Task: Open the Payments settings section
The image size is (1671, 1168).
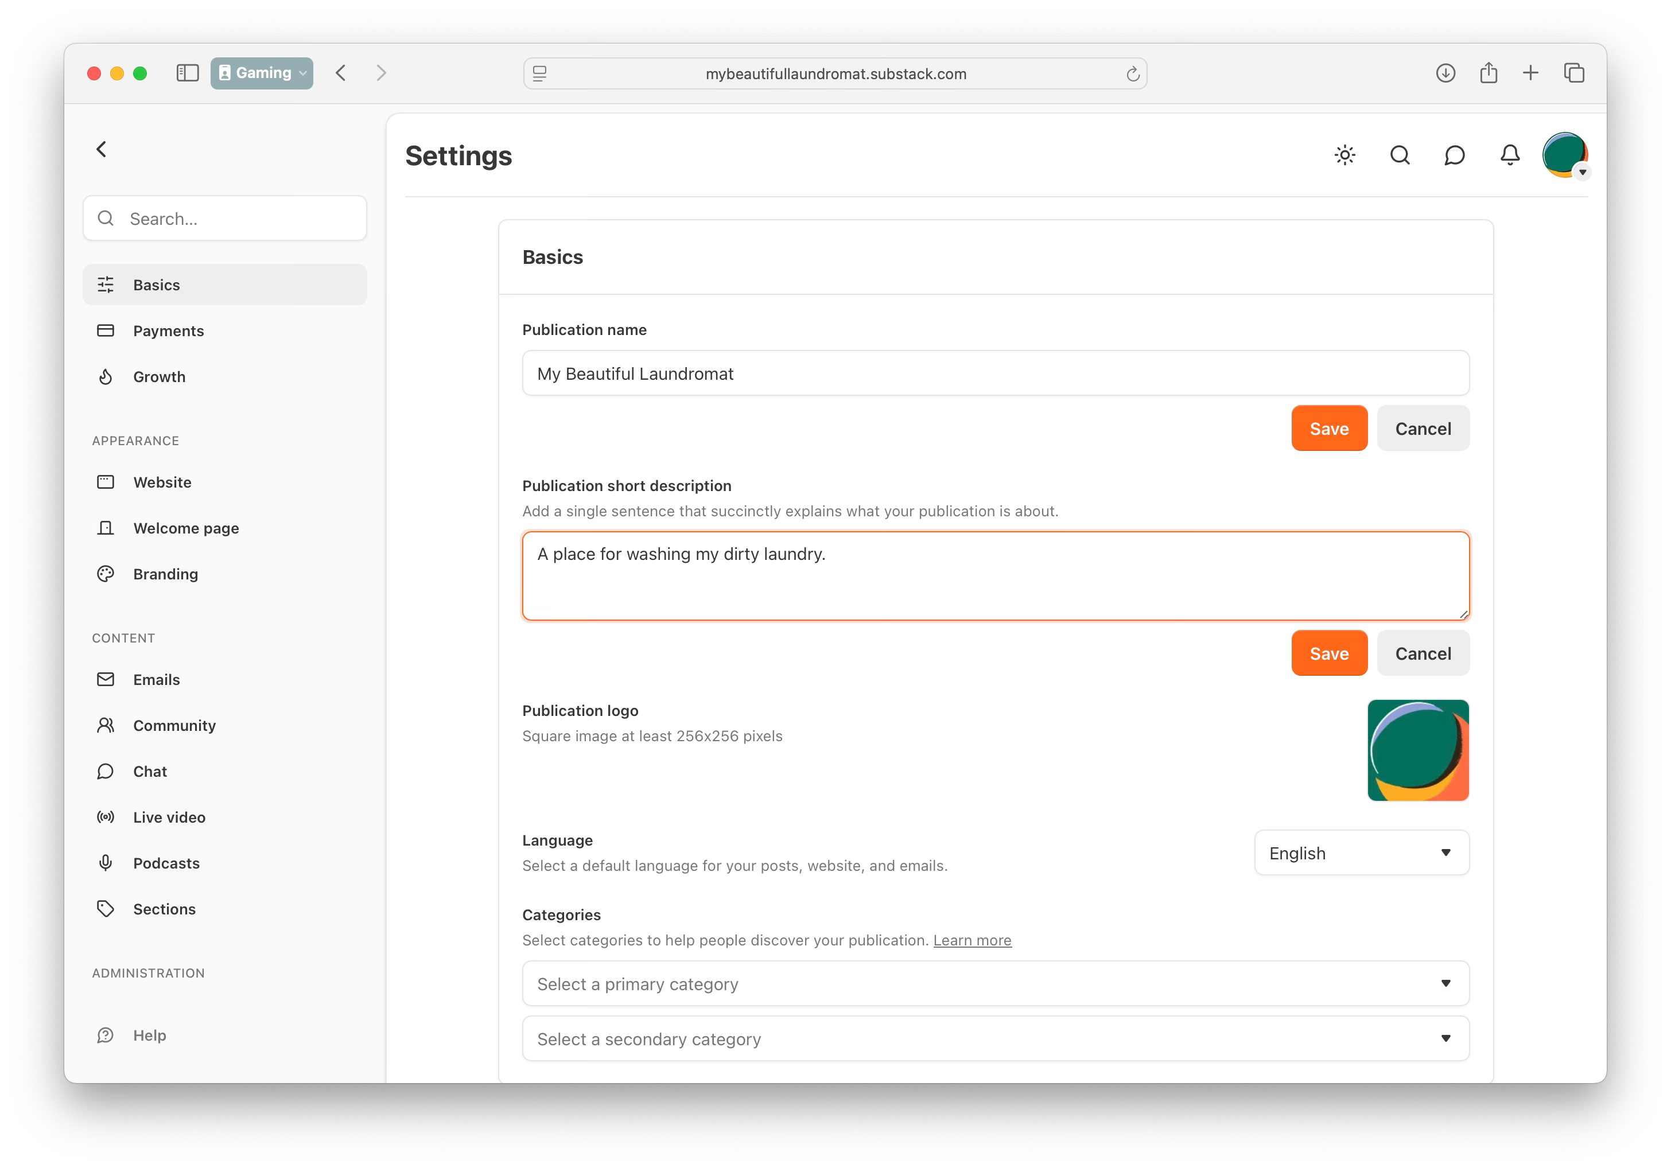Action: [x=168, y=331]
